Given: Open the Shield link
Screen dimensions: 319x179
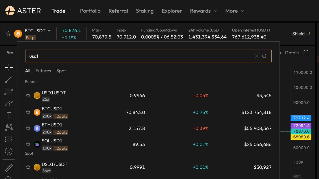Looking at the screenshot, I should (301, 34).
